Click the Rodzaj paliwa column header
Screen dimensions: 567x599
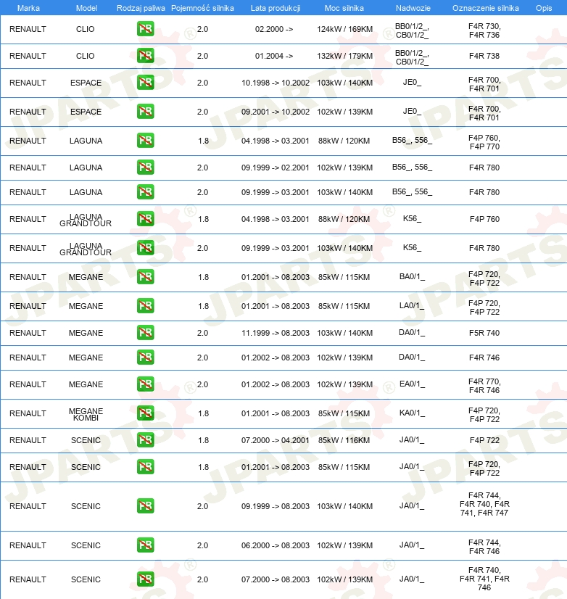[141, 8]
